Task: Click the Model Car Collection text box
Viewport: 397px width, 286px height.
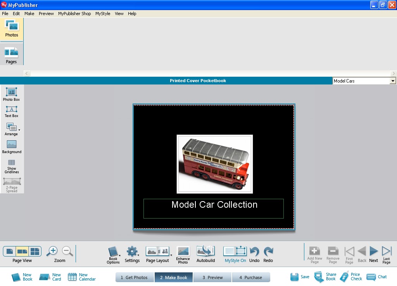Action: (214, 208)
